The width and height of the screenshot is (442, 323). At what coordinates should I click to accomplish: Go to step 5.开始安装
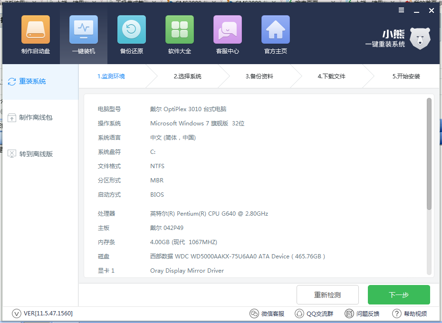[x=406, y=76]
